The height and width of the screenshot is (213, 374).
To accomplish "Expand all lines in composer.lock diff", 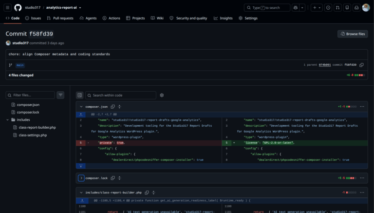I will click(x=119, y=178).
